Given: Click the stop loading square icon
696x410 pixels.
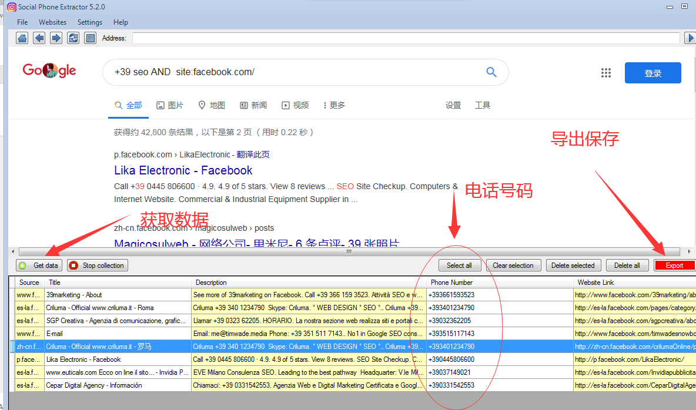Looking at the screenshot, I should tap(89, 38).
